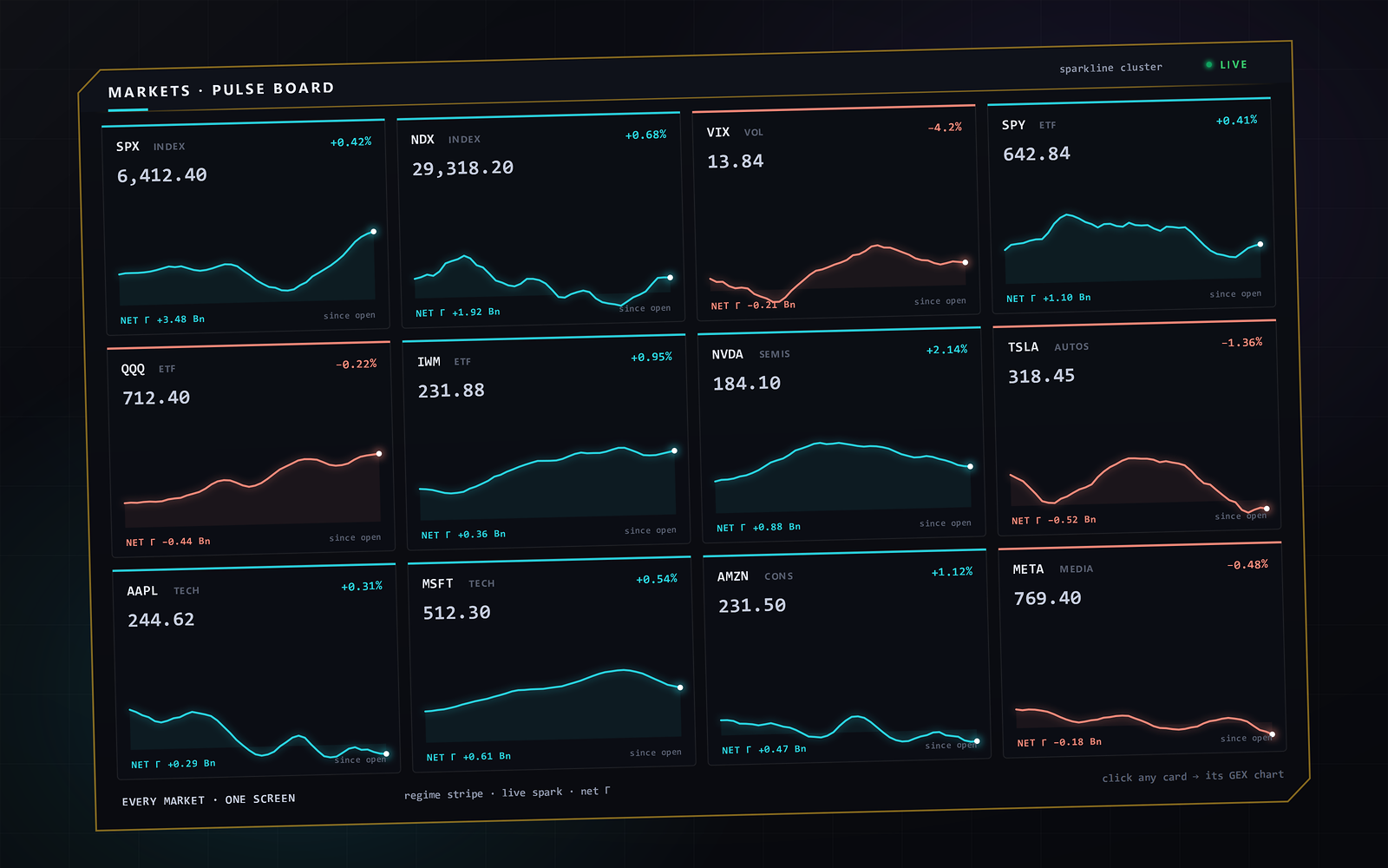Click the MSFT ticker symbol

(x=437, y=584)
